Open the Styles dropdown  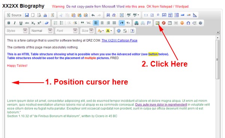[x=16, y=31]
